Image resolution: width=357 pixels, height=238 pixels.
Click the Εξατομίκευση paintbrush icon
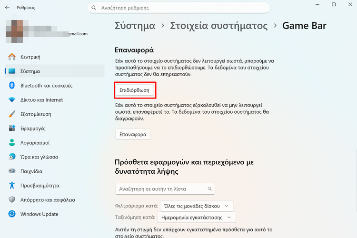click(x=12, y=114)
